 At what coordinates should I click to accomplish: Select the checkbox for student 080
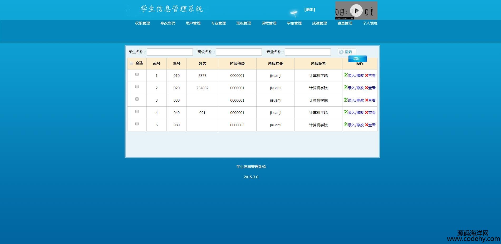point(137,124)
